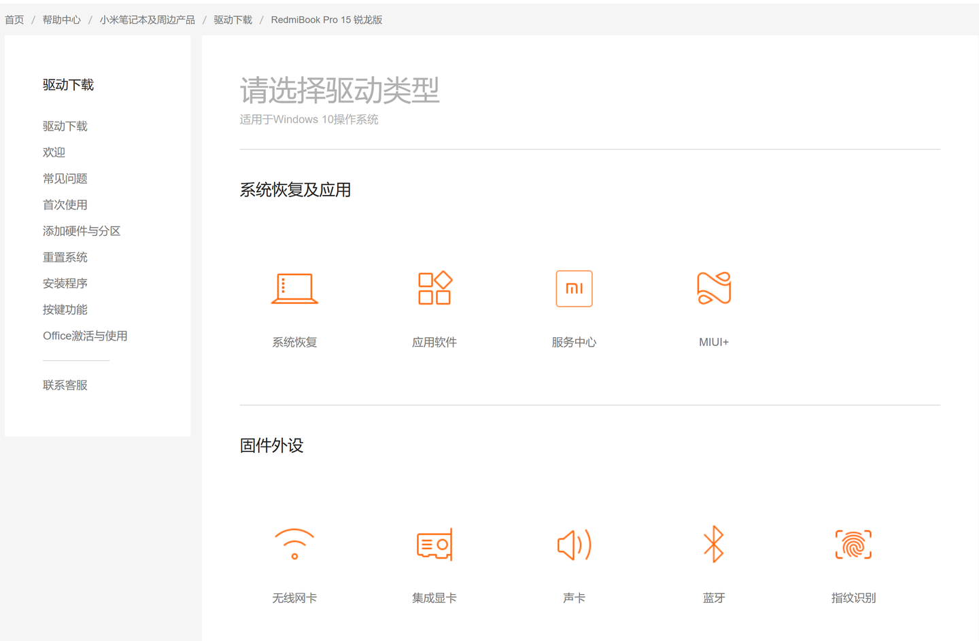Viewport: 979px width, 641px height.
Task: Open 欢迎 in the sidebar
Action: click(x=54, y=152)
